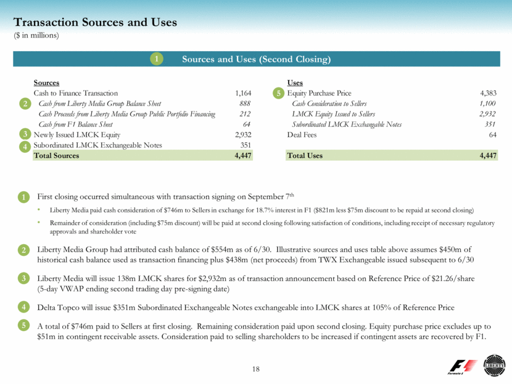Click the Transaction Sources and Uses title
This screenshot has width=512, height=384.
tap(95, 22)
